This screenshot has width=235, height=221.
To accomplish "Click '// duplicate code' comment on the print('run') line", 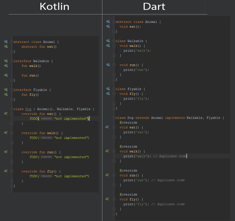I will coord(168,180).
